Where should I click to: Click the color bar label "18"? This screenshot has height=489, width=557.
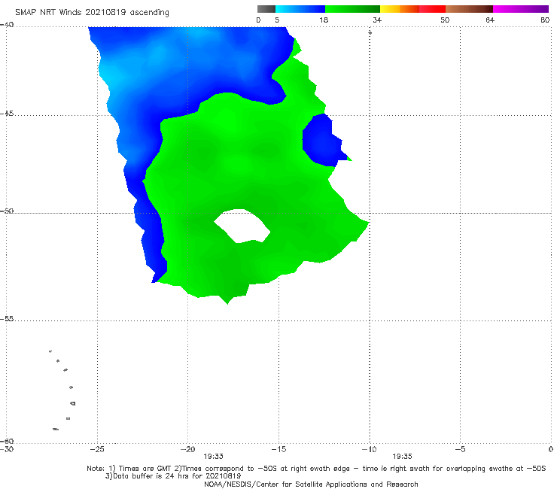pos(324,20)
